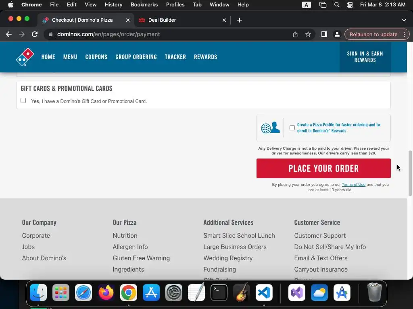
Task: Check the Domino's Gift Card checkbox
Action: [23, 101]
